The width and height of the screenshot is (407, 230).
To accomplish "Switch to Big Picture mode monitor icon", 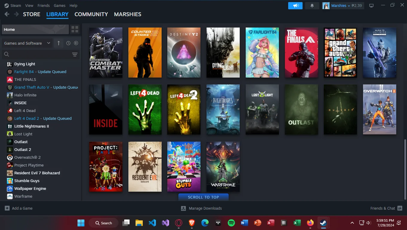I will coord(371,6).
